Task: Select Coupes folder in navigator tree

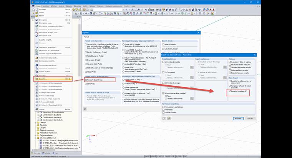Action: (43, 128)
